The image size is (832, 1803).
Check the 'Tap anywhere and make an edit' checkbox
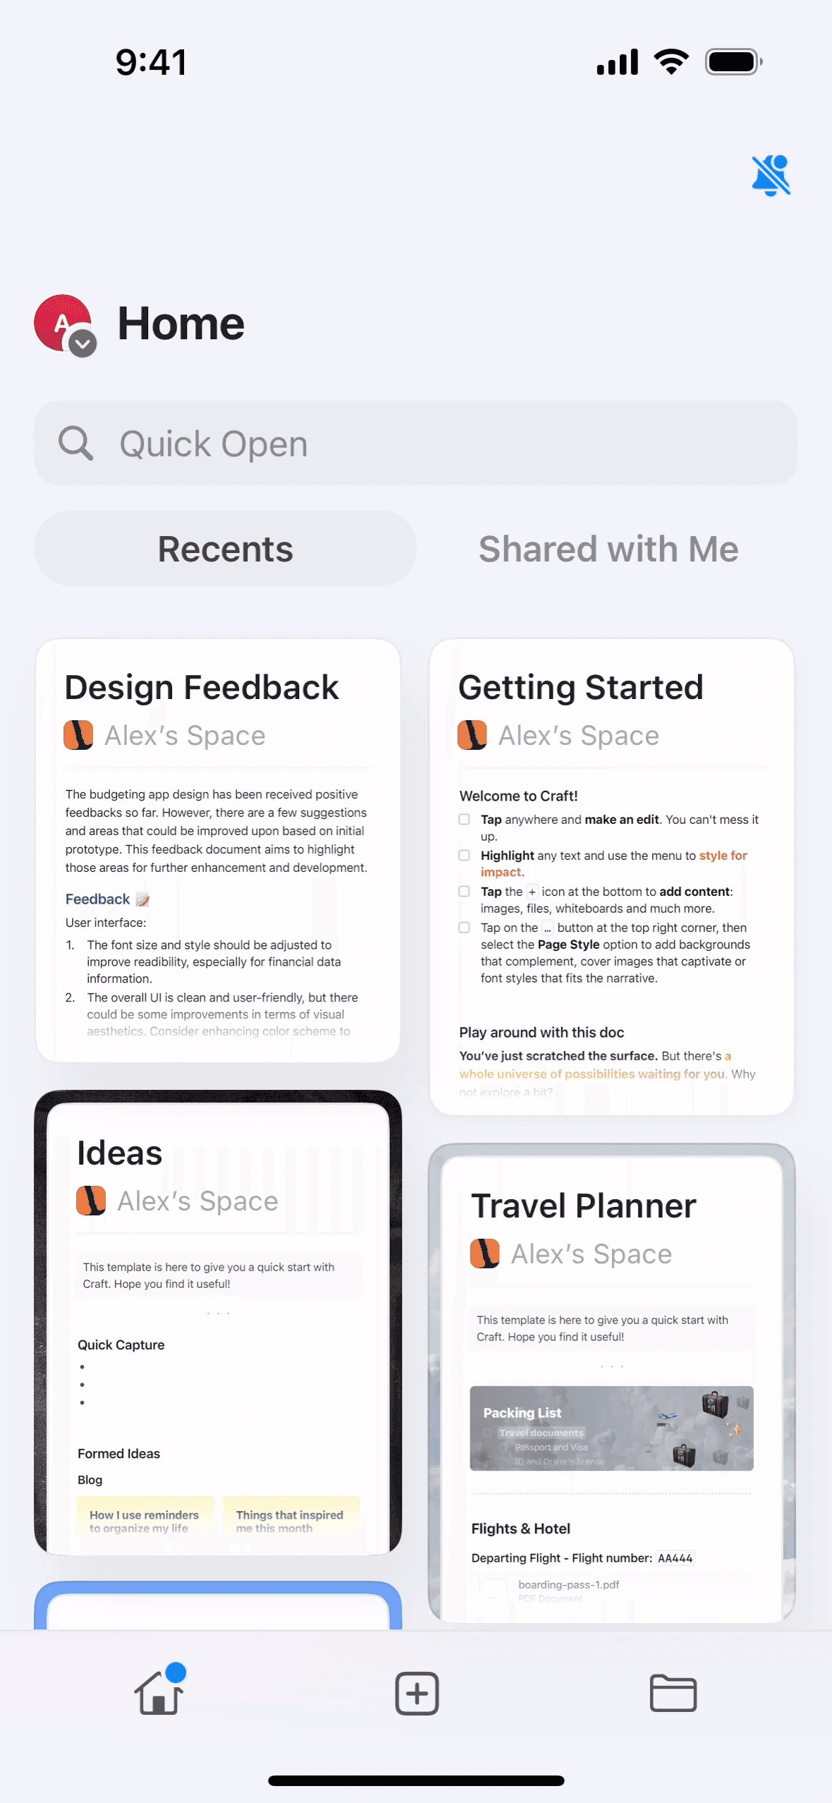[x=464, y=820]
